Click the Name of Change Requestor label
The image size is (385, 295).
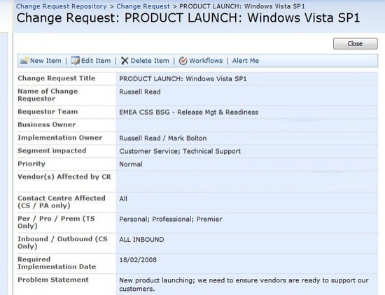48,95
